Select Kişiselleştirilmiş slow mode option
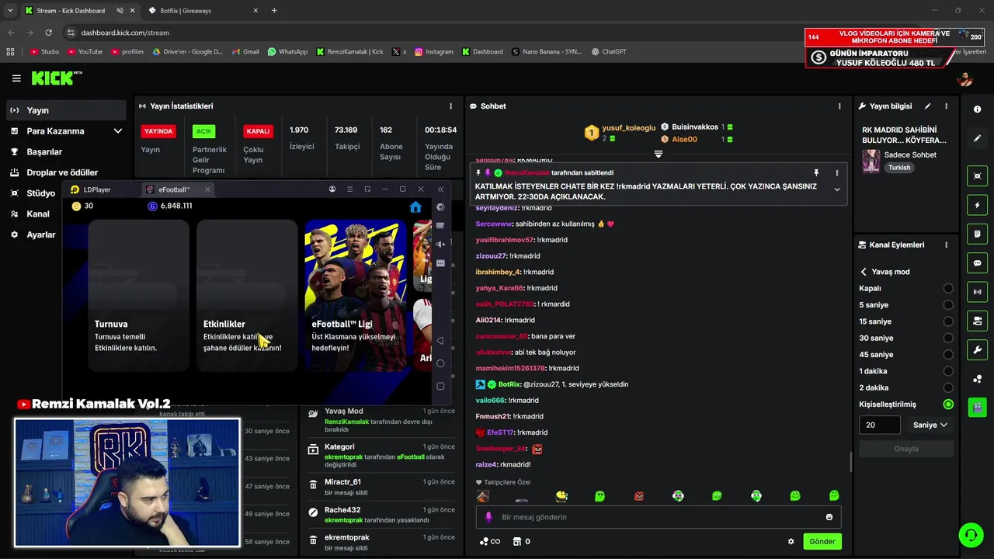This screenshot has width=994, height=559. click(948, 404)
